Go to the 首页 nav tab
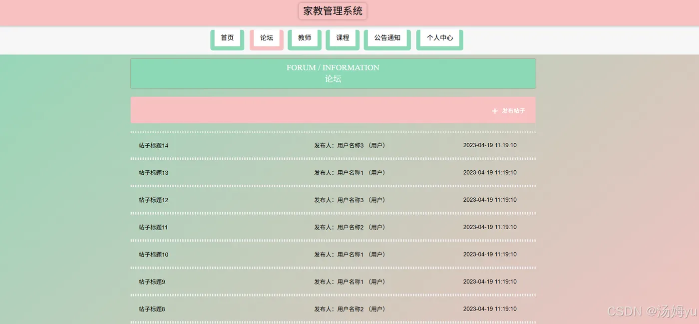This screenshot has width=699, height=324. [227, 38]
